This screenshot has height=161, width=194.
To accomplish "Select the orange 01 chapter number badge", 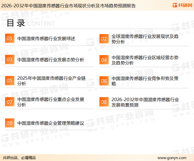I will point(10,38).
